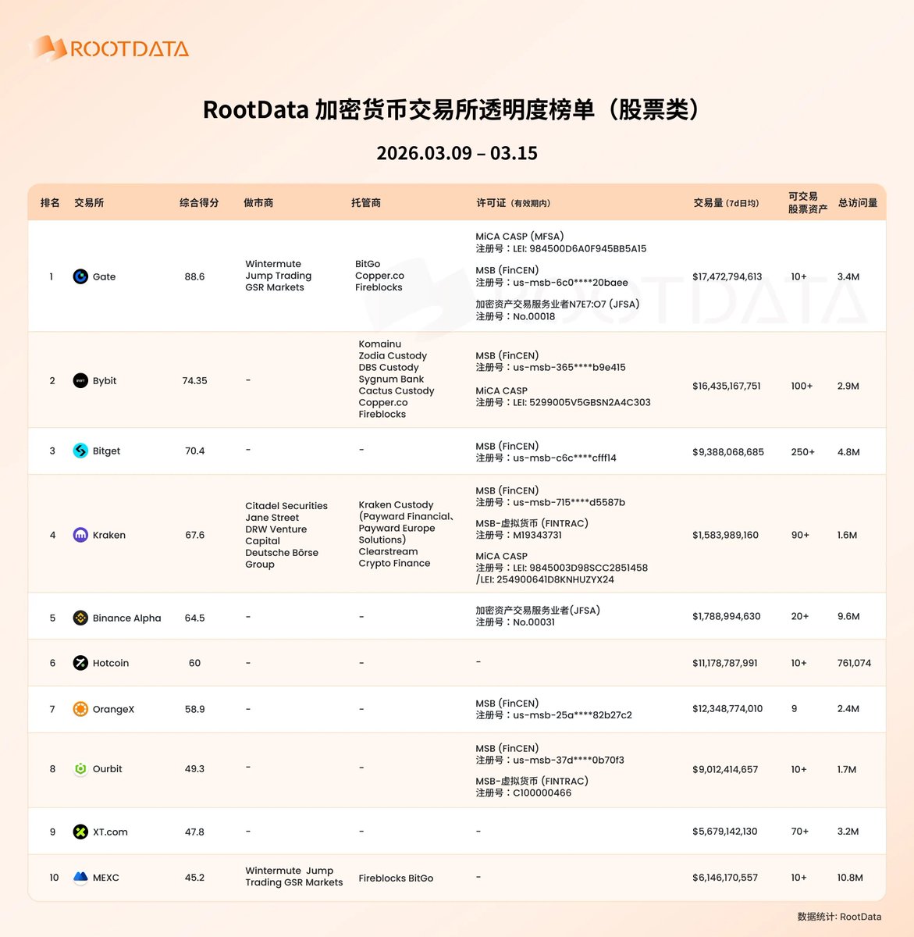Click Bitget's volume $9,388,068,685
Screen dimensions: 914x937
728,451
